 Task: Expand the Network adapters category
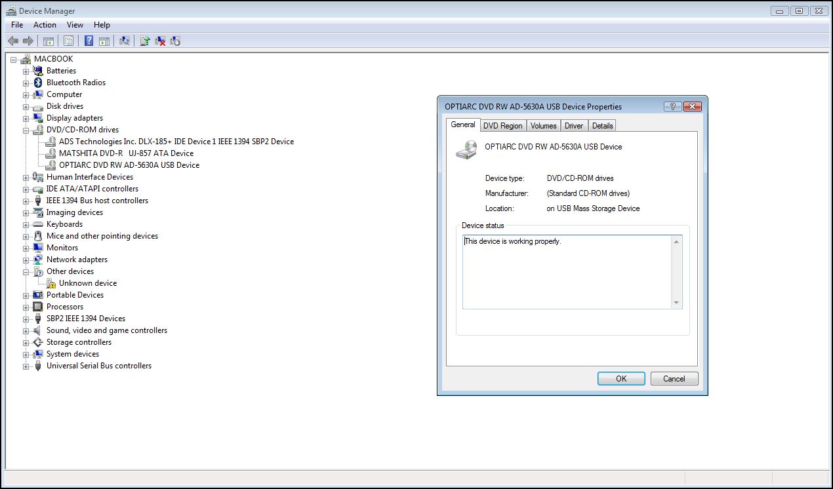click(26, 260)
